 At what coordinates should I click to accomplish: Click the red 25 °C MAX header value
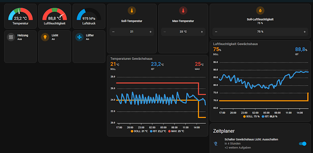point(200,64)
